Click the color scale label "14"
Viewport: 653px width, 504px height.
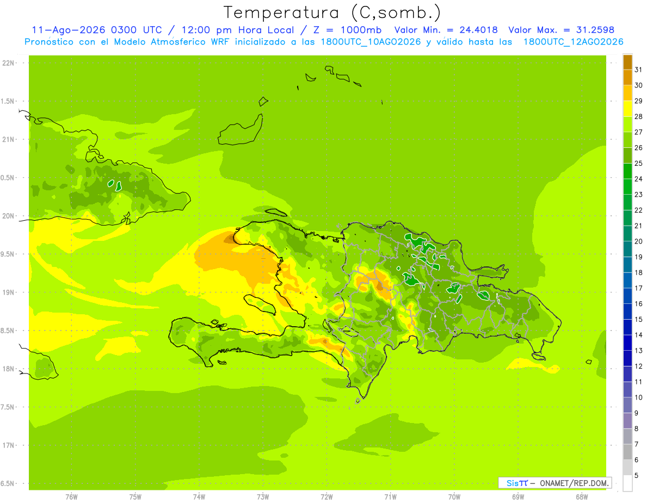coord(638,335)
